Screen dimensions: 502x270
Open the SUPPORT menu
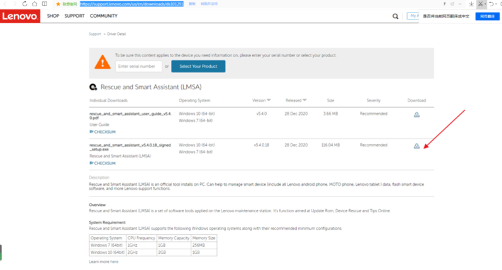(x=74, y=16)
